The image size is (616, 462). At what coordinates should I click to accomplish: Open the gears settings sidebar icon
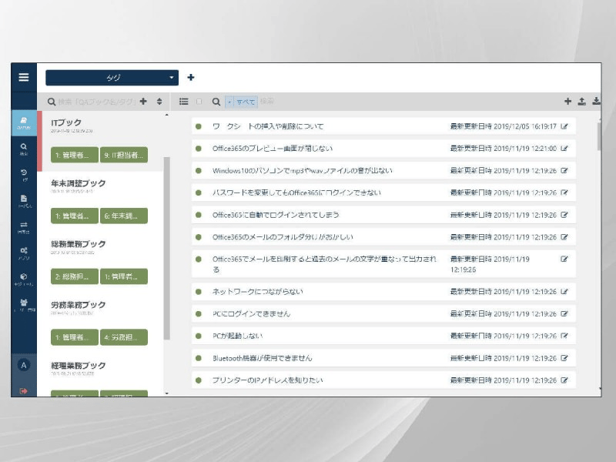pyautogui.click(x=24, y=253)
